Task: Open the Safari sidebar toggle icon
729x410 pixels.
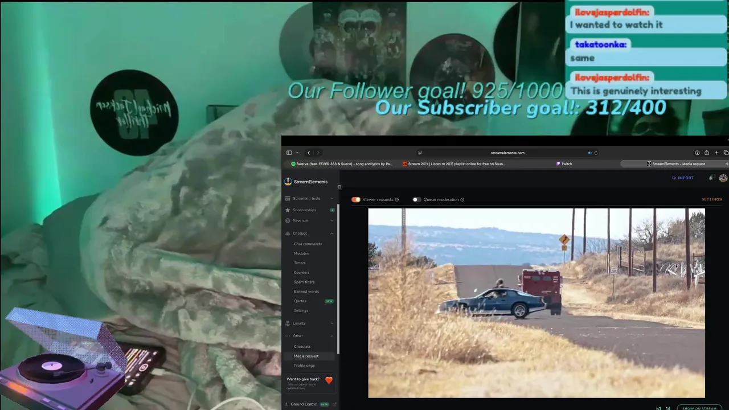Action: pyautogui.click(x=289, y=153)
